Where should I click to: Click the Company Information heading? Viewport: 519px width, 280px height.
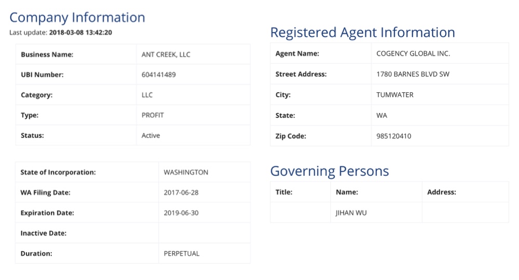point(77,18)
